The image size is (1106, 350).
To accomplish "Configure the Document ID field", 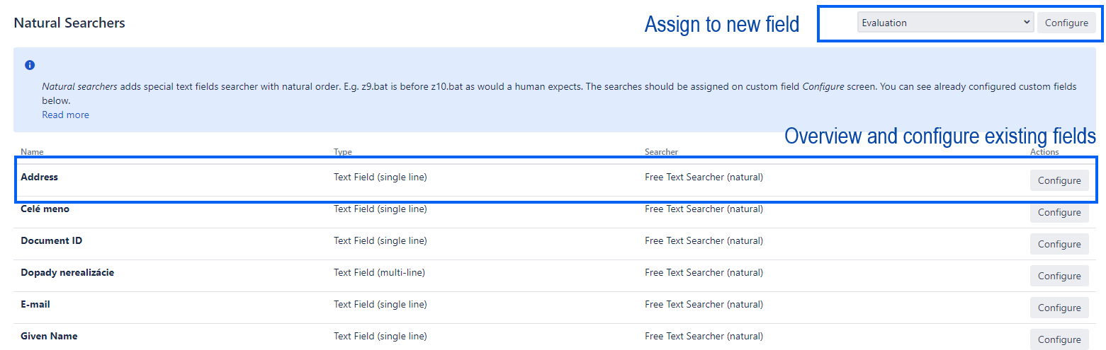I will (x=1059, y=245).
